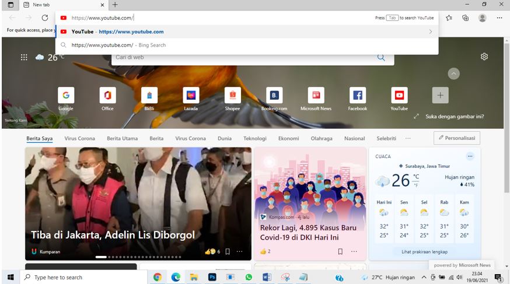Screen dimensions: 510x284
Task: Click a carousel slide indicator dot
Action: 117,257
